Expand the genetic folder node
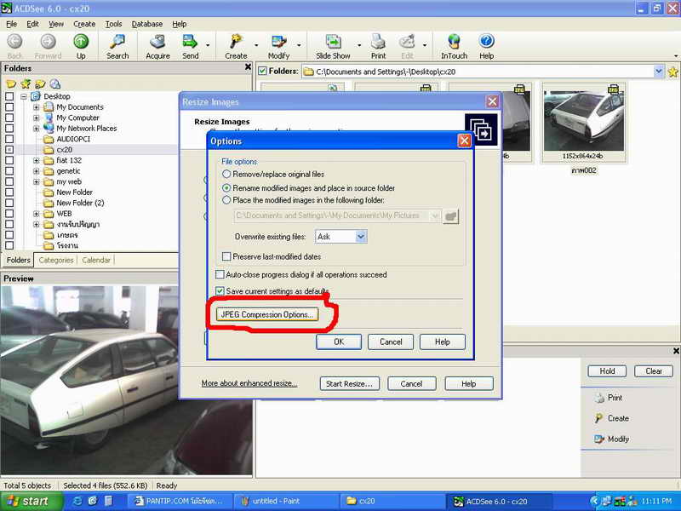This screenshot has width=681, height=511. click(x=37, y=171)
